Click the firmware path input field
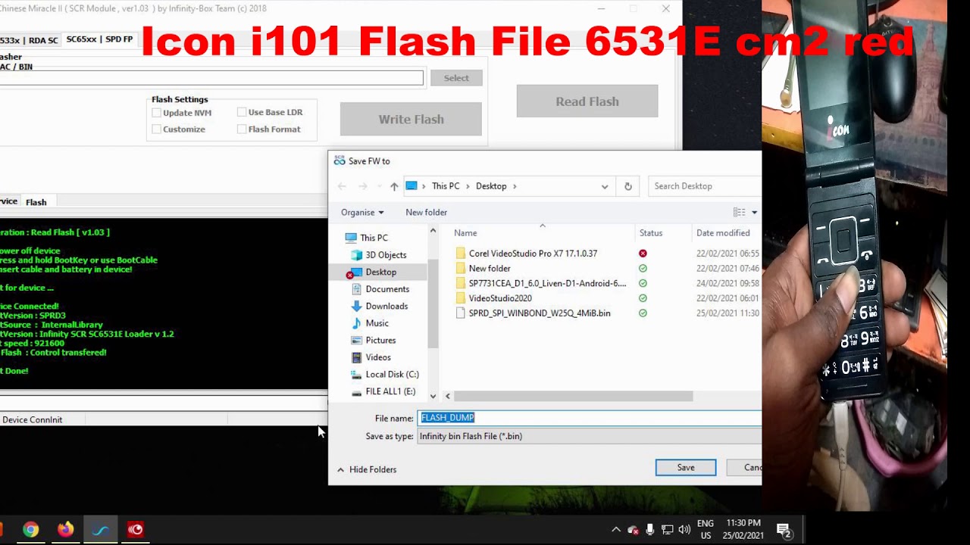Screen dimensions: 970x545 tap(211, 78)
